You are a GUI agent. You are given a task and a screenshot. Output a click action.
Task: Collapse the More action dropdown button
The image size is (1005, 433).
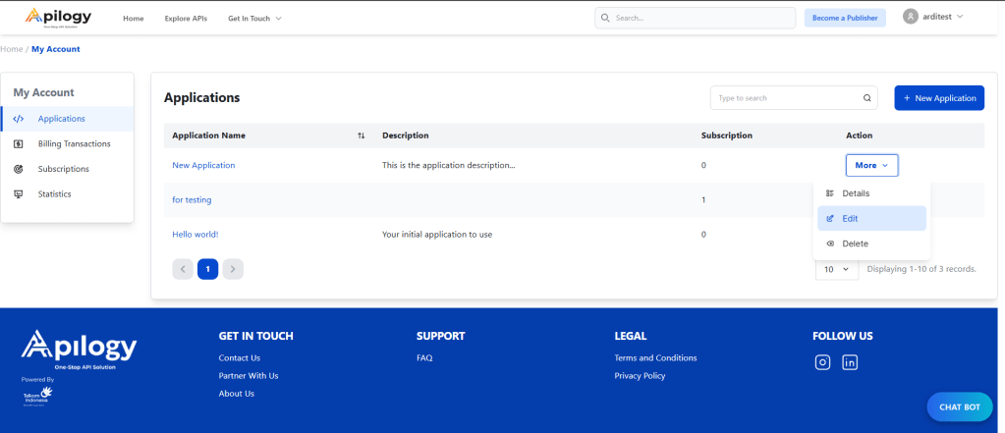(871, 165)
